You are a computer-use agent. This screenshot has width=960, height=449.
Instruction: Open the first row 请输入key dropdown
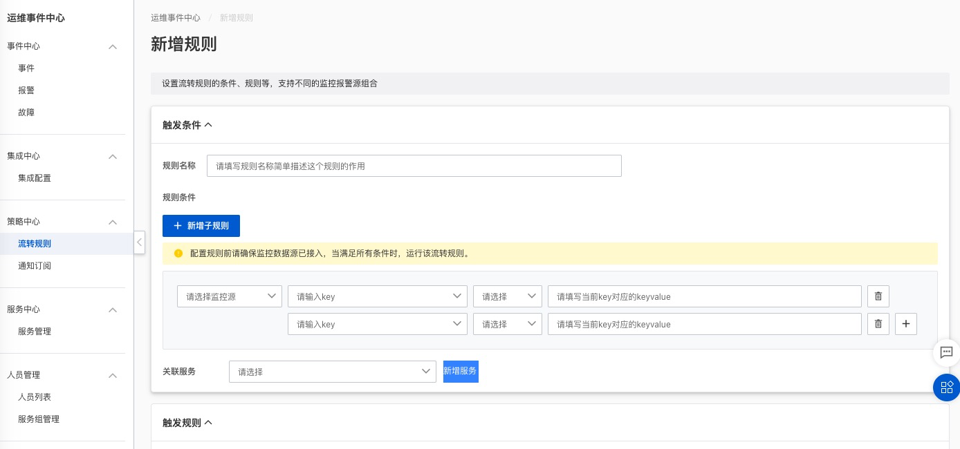[x=378, y=296]
